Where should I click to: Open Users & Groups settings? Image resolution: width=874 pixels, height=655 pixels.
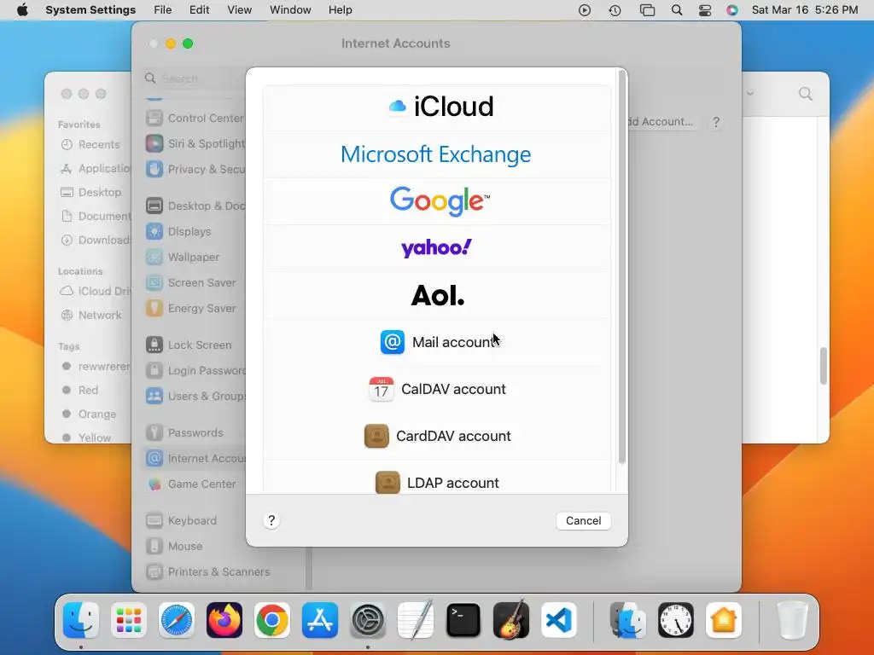click(x=195, y=397)
